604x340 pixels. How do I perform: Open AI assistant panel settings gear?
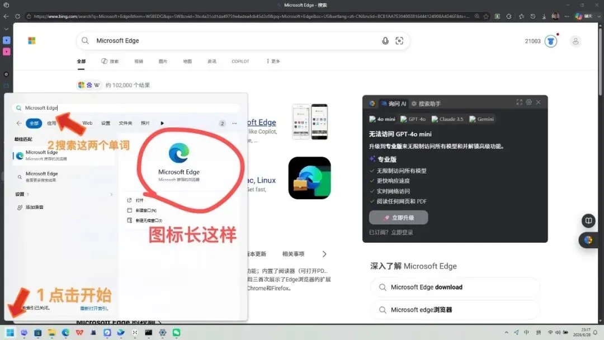529,102
